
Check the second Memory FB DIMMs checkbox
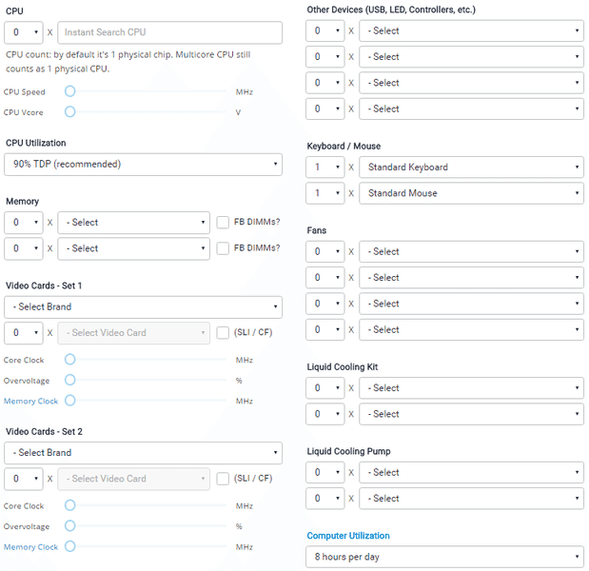223,248
